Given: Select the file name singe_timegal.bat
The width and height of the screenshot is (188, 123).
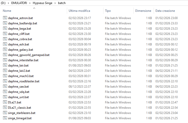Looking at the screenshot, I should coord(20,118).
